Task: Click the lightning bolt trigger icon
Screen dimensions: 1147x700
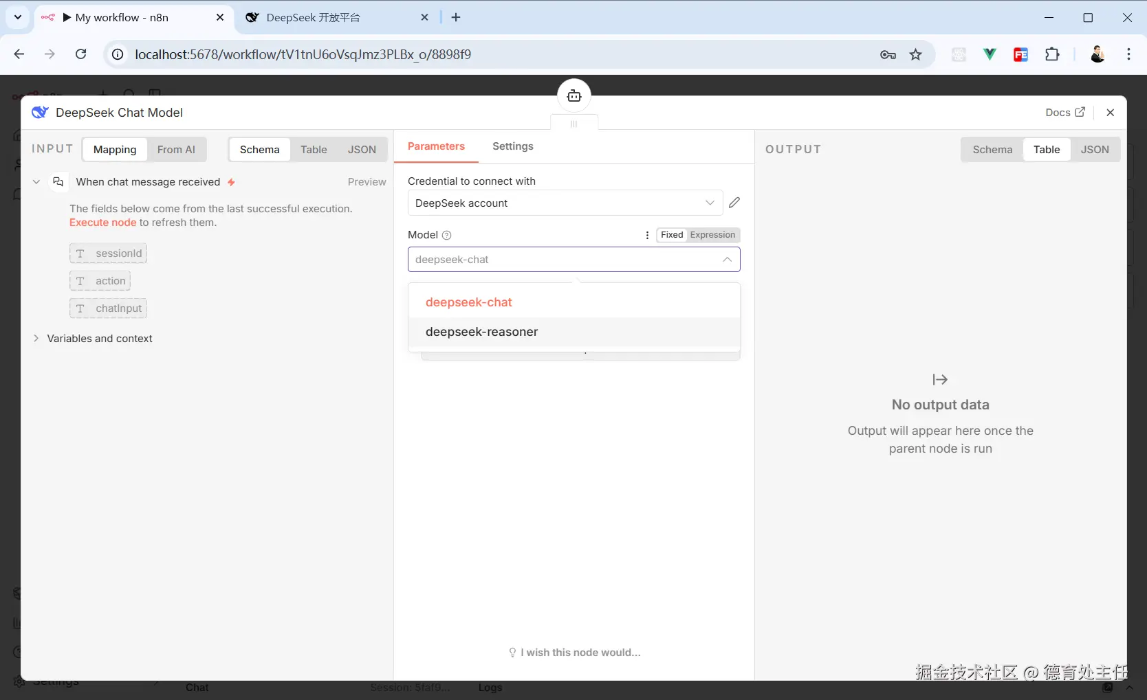Action: [231, 182]
